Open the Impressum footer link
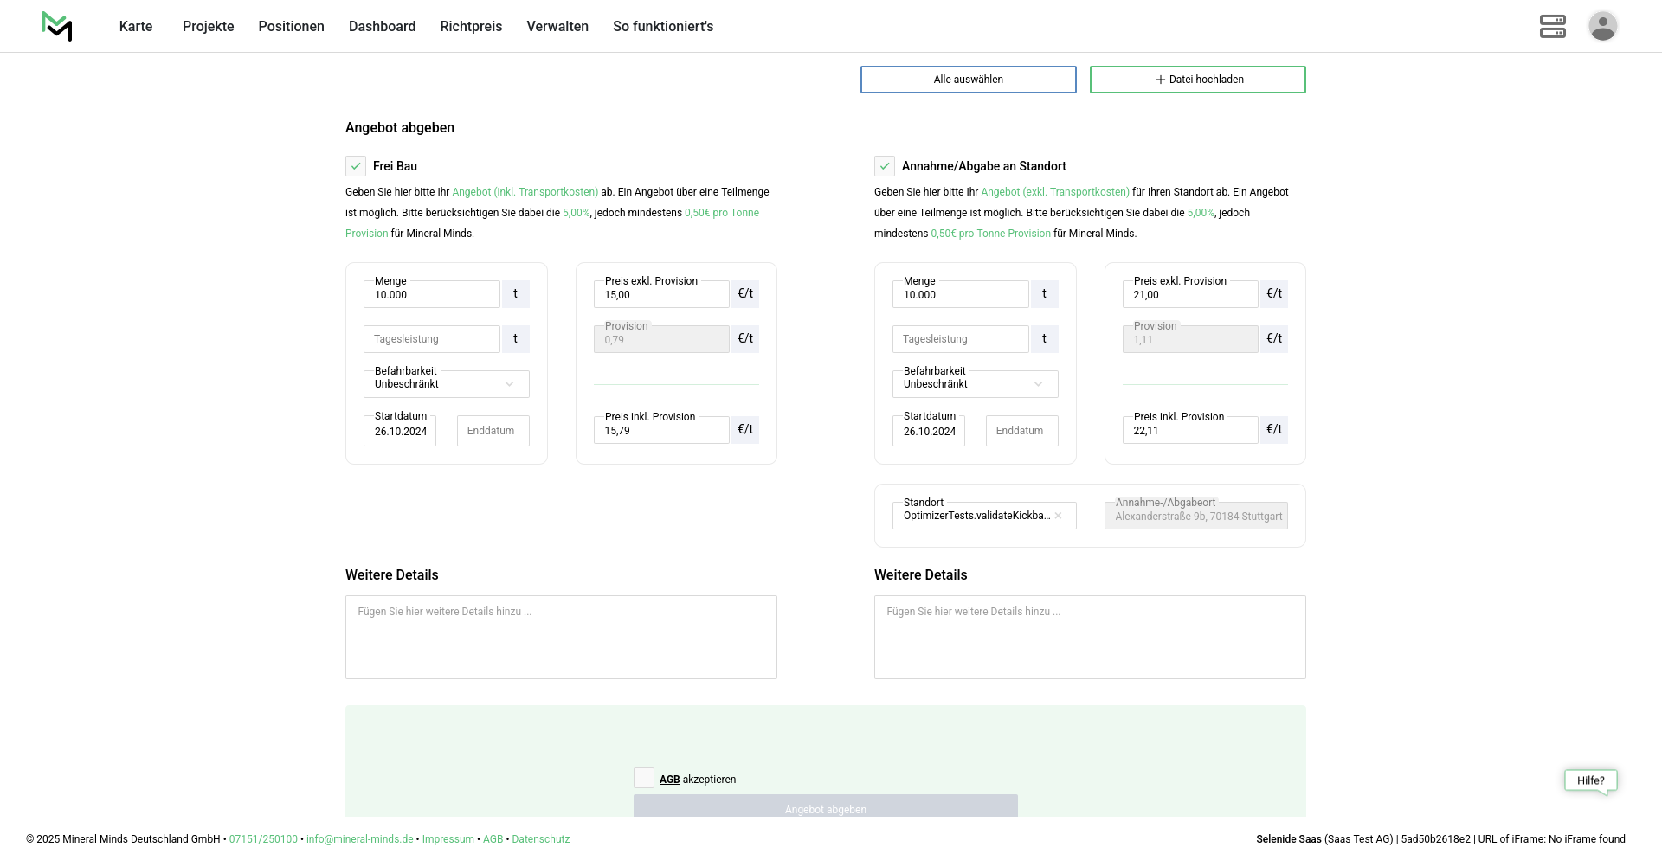Viewport: 1662px width, 860px height. [x=448, y=839]
